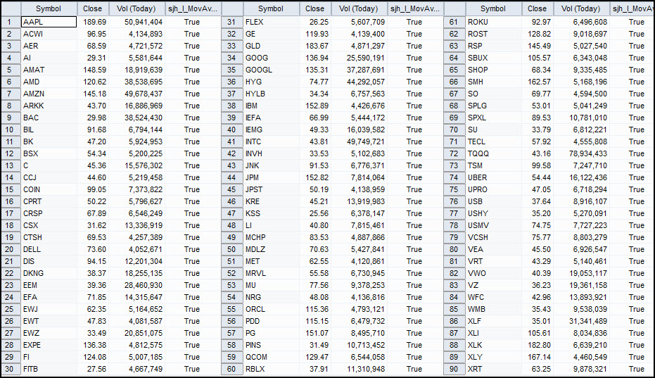
Task: Click the third Vol (Today) column header
Action: (581, 8)
